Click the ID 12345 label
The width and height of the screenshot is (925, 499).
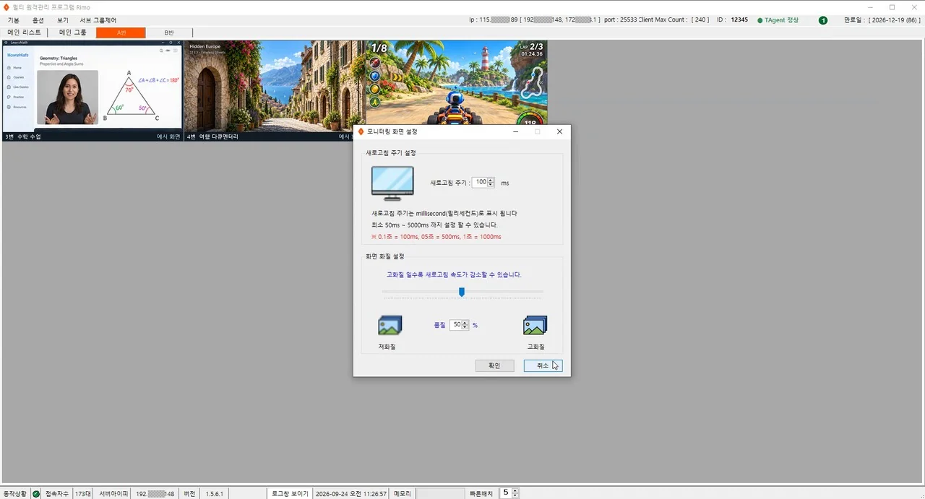[732, 20]
